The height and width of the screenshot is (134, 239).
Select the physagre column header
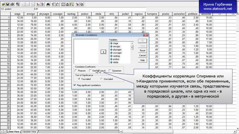pos(44,14)
